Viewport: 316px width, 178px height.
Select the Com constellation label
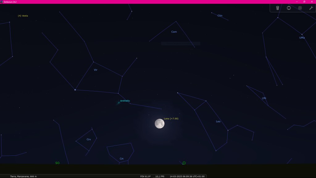click(x=174, y=32)
